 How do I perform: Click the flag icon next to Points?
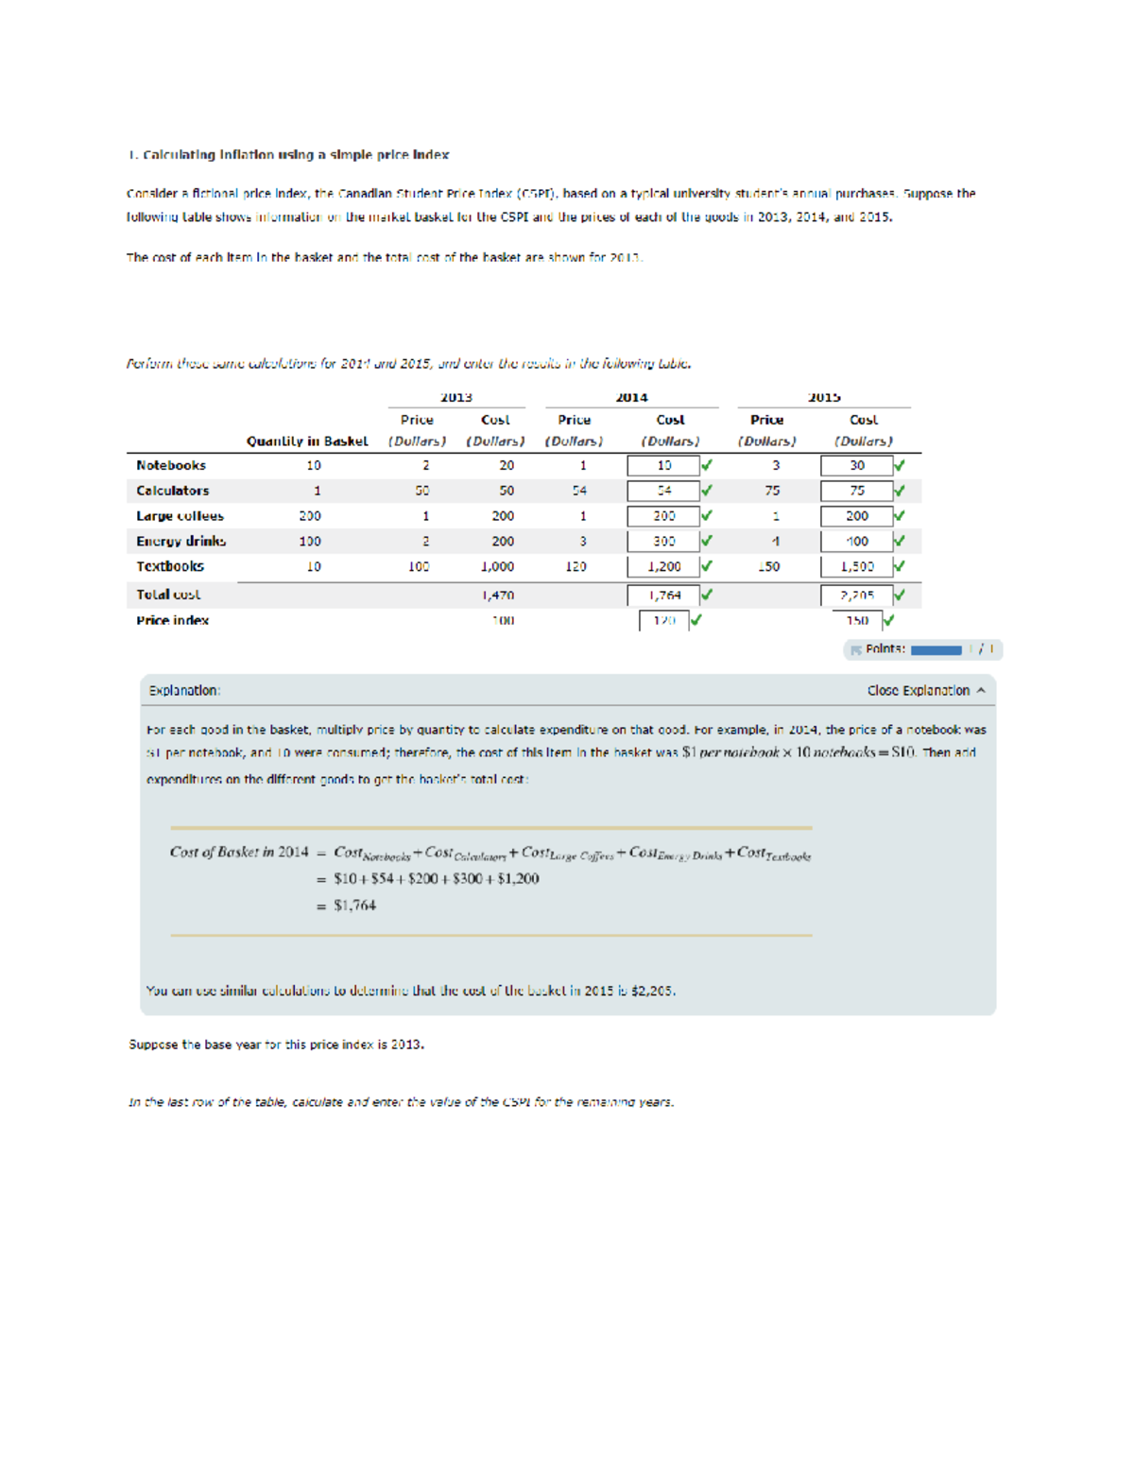[856, 648]
